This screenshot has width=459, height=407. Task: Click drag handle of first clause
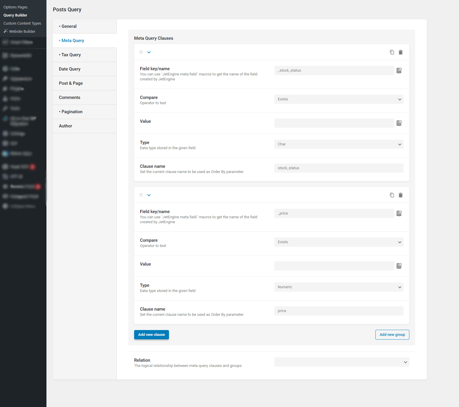point(141,52)
